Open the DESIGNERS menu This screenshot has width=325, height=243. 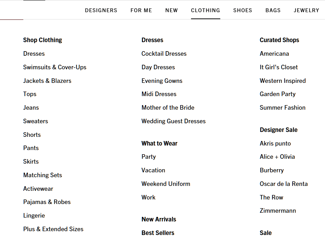click(x=101, y=10)
